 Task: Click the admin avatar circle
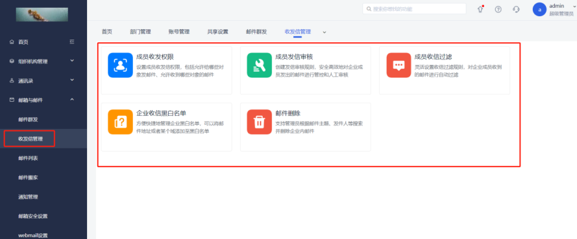click(x=539, y=10)
